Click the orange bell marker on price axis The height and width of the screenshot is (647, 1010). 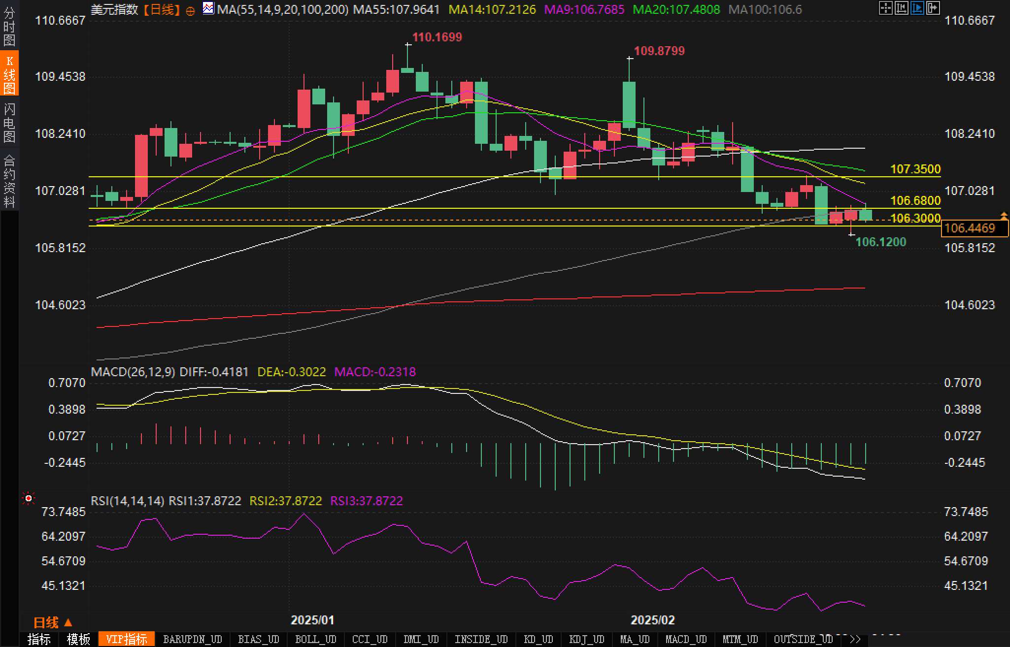pos(1004,216)
